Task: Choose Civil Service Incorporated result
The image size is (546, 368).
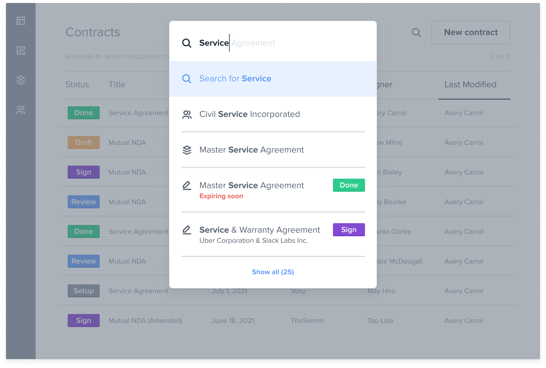Action: (273, 114)
